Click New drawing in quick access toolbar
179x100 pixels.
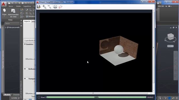point(9,3)
